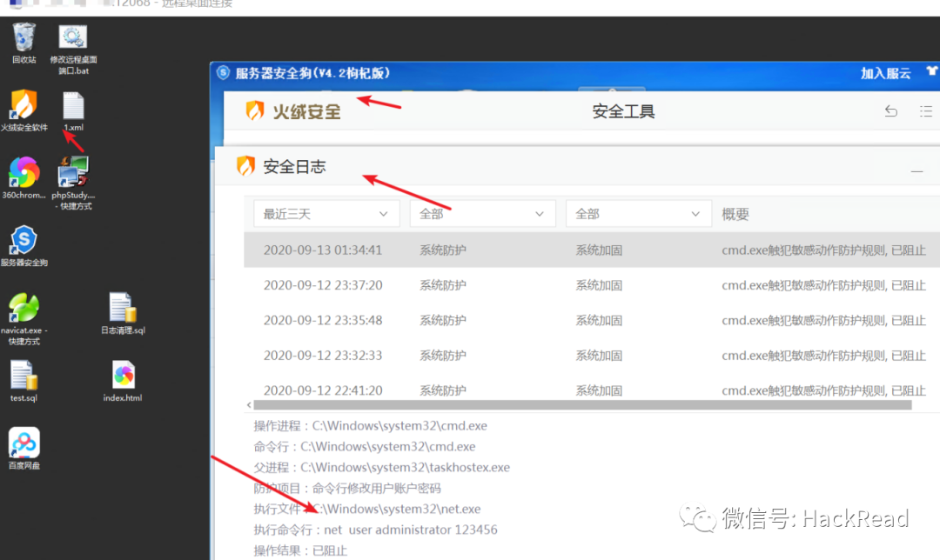The height and width of the screenshot is (560, 940).
Task: Click the 命令行 cmd.exe detail line
Action: click(x=365, y=447)
